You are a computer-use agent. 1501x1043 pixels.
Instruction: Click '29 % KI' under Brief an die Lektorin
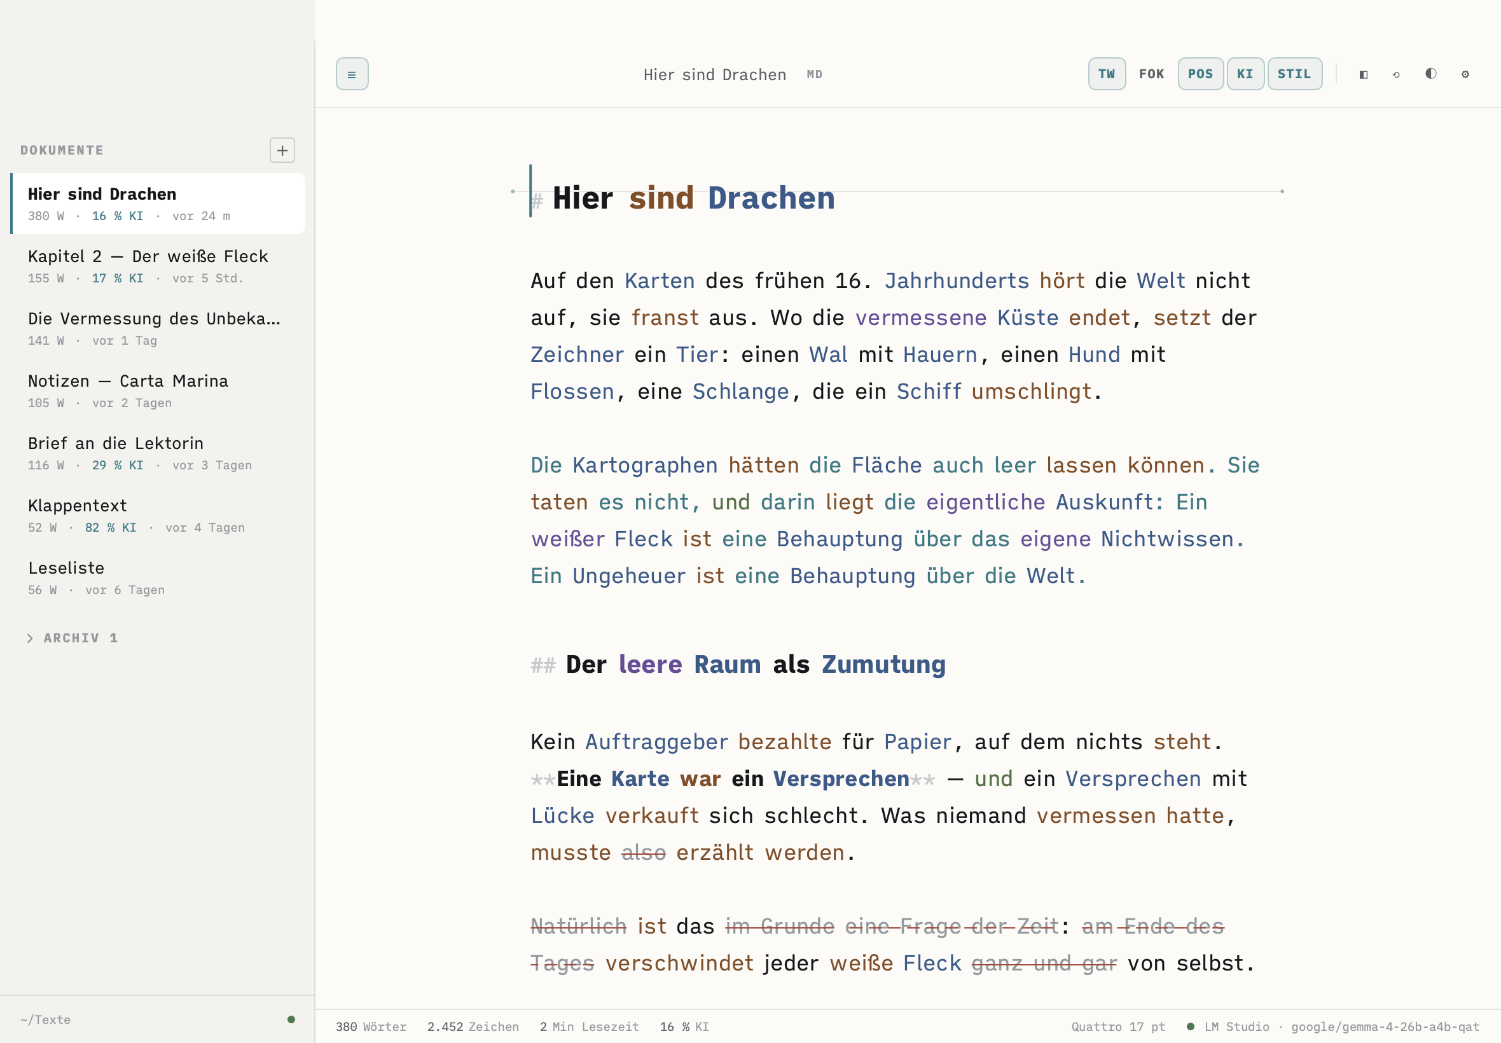(x=118, y=466)
